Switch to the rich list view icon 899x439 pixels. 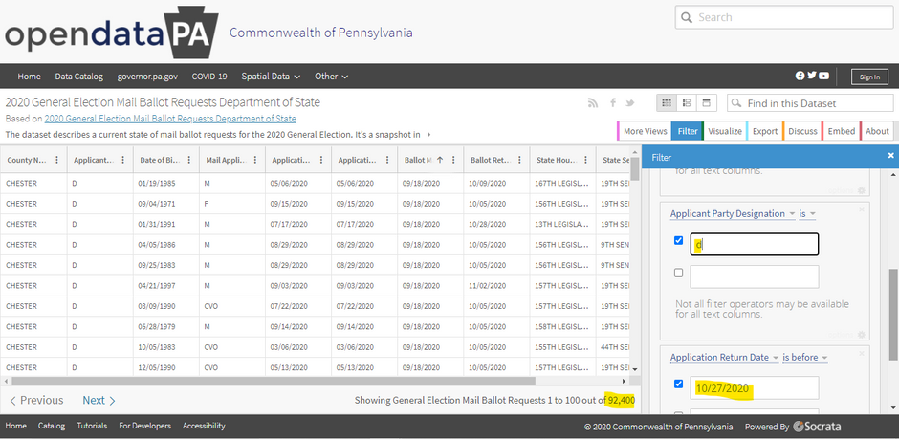coord(687,103)
